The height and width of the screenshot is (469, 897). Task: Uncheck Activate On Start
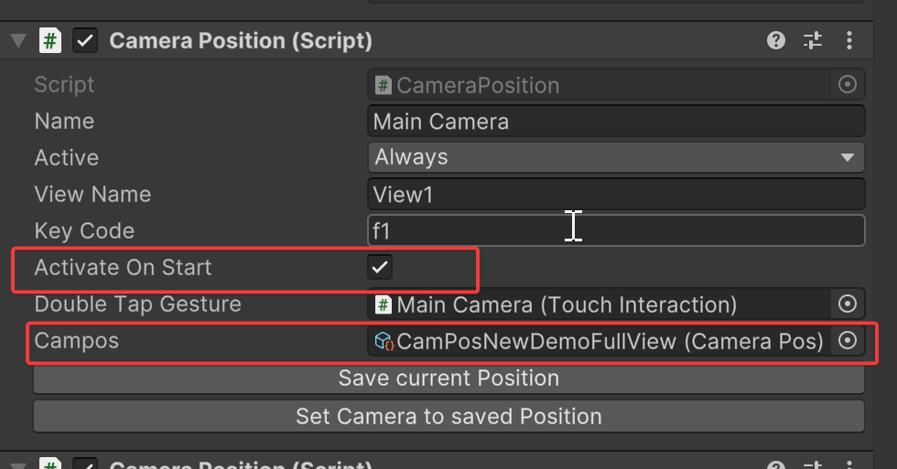point(379,267)
